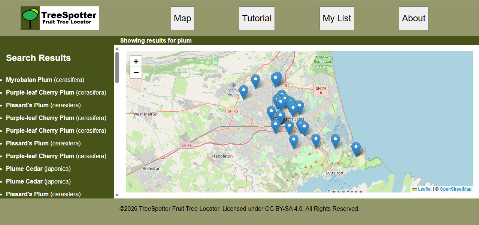This screenshot has width=479, height=225.
Task: Select Myrobalan Plum in search results
Action: (45, 80)
